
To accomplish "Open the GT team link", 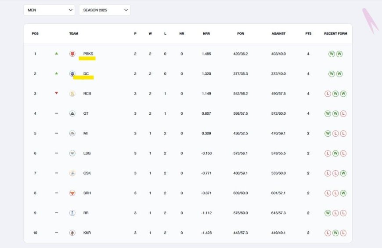I will pyautogui.click(x=86, y=113).
